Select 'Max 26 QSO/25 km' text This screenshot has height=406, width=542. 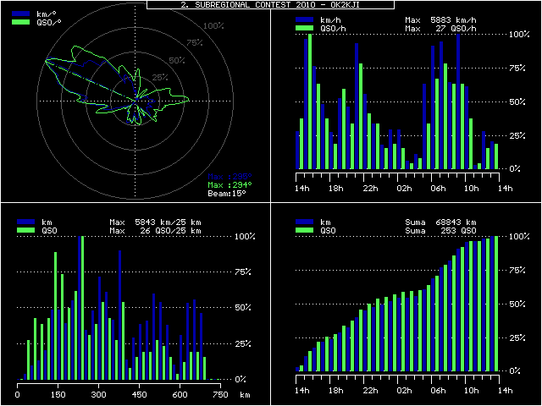click(x=155, y=230)
